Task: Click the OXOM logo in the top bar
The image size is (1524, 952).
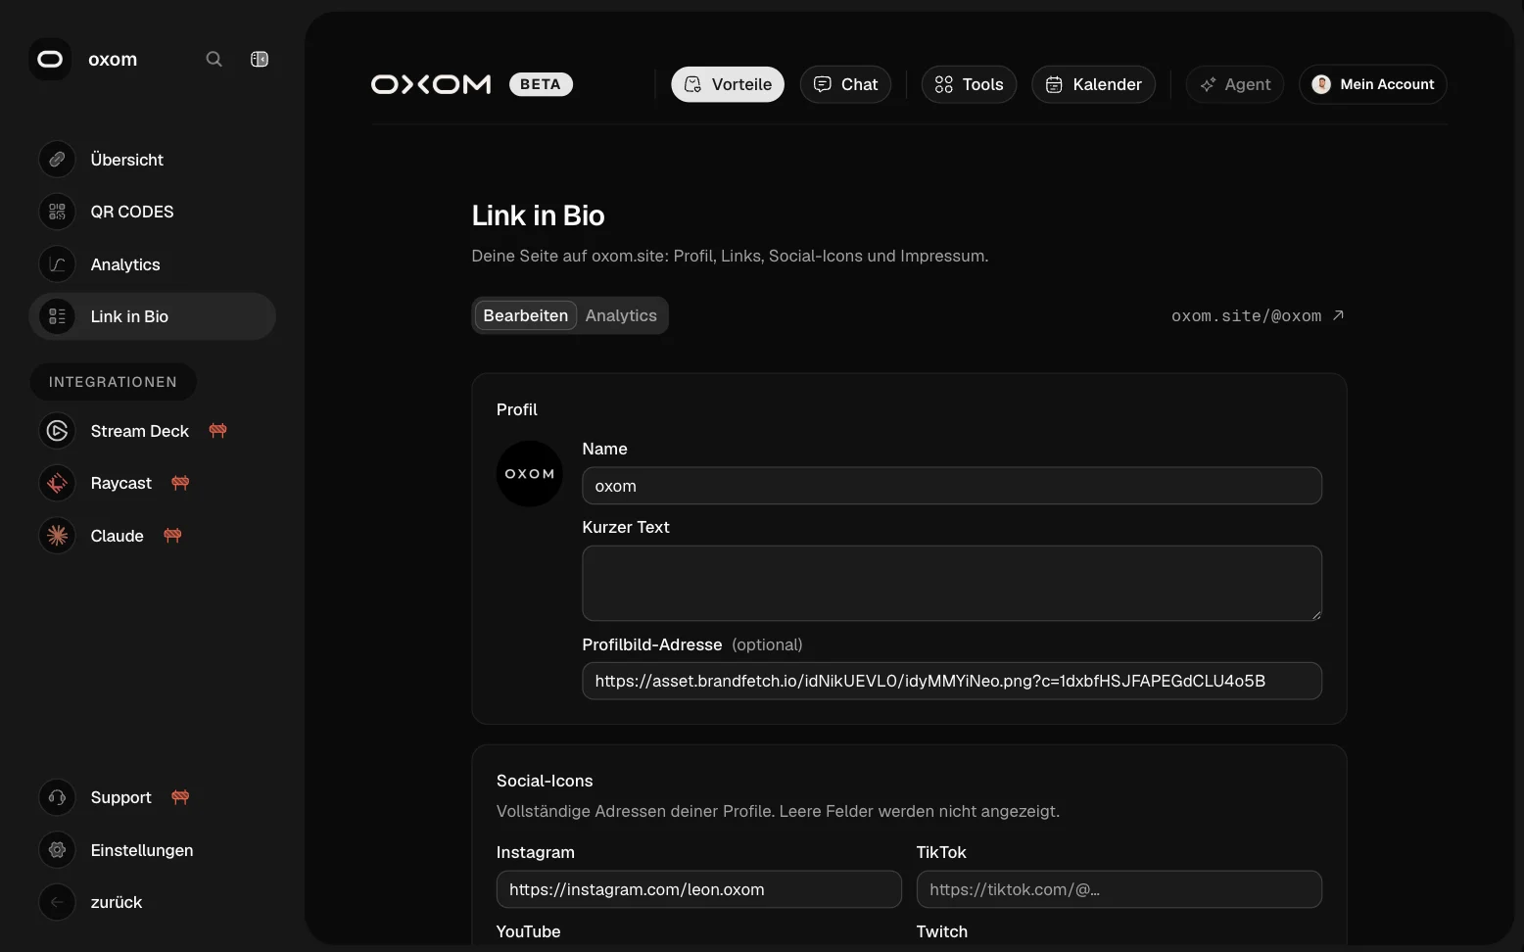Action: (x=431, y=84)
